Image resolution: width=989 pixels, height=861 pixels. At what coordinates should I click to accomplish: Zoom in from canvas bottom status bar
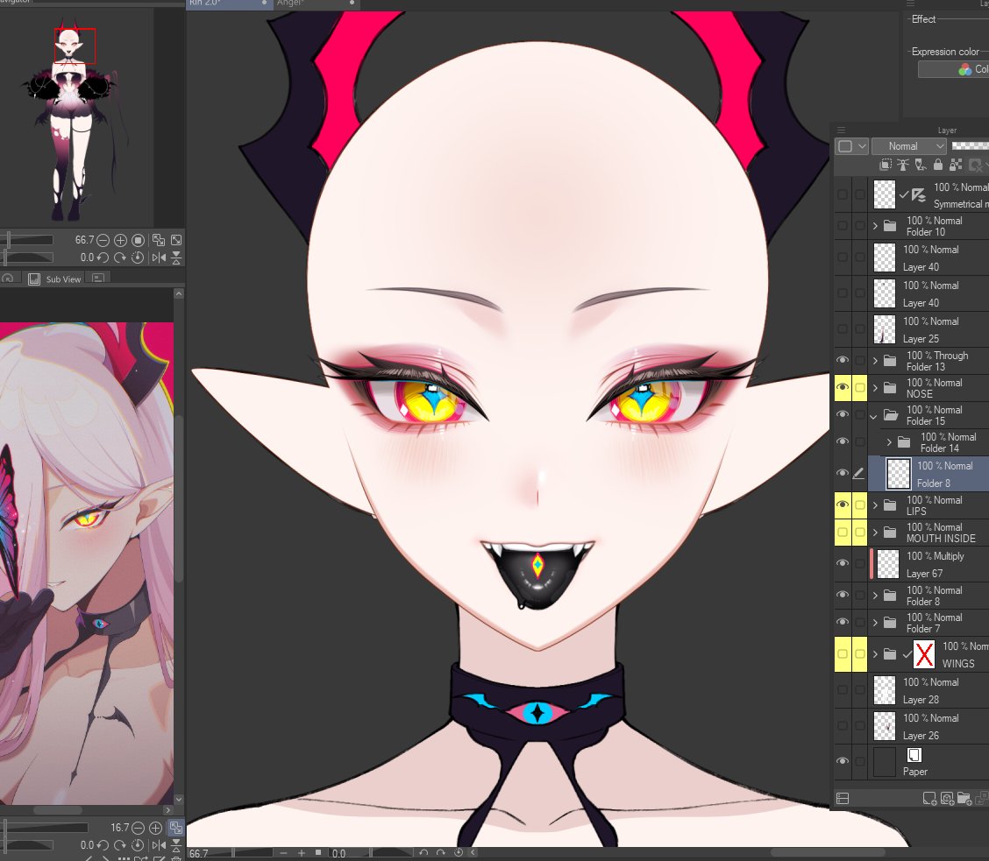pos(302,853)
